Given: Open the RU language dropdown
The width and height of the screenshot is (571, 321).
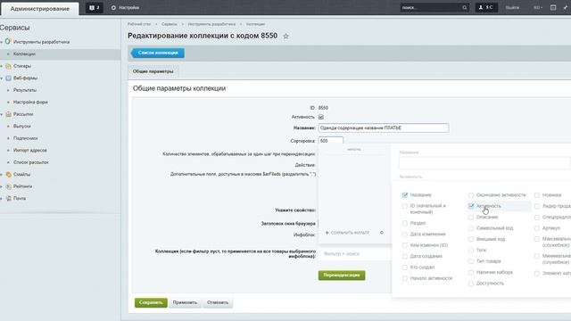Looking at the screenshot, I should (538, 8).
